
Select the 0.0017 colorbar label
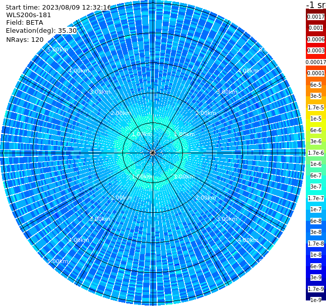click(316, 17)
